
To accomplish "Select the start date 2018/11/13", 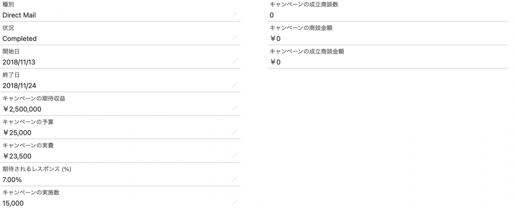I will point(19,62).
